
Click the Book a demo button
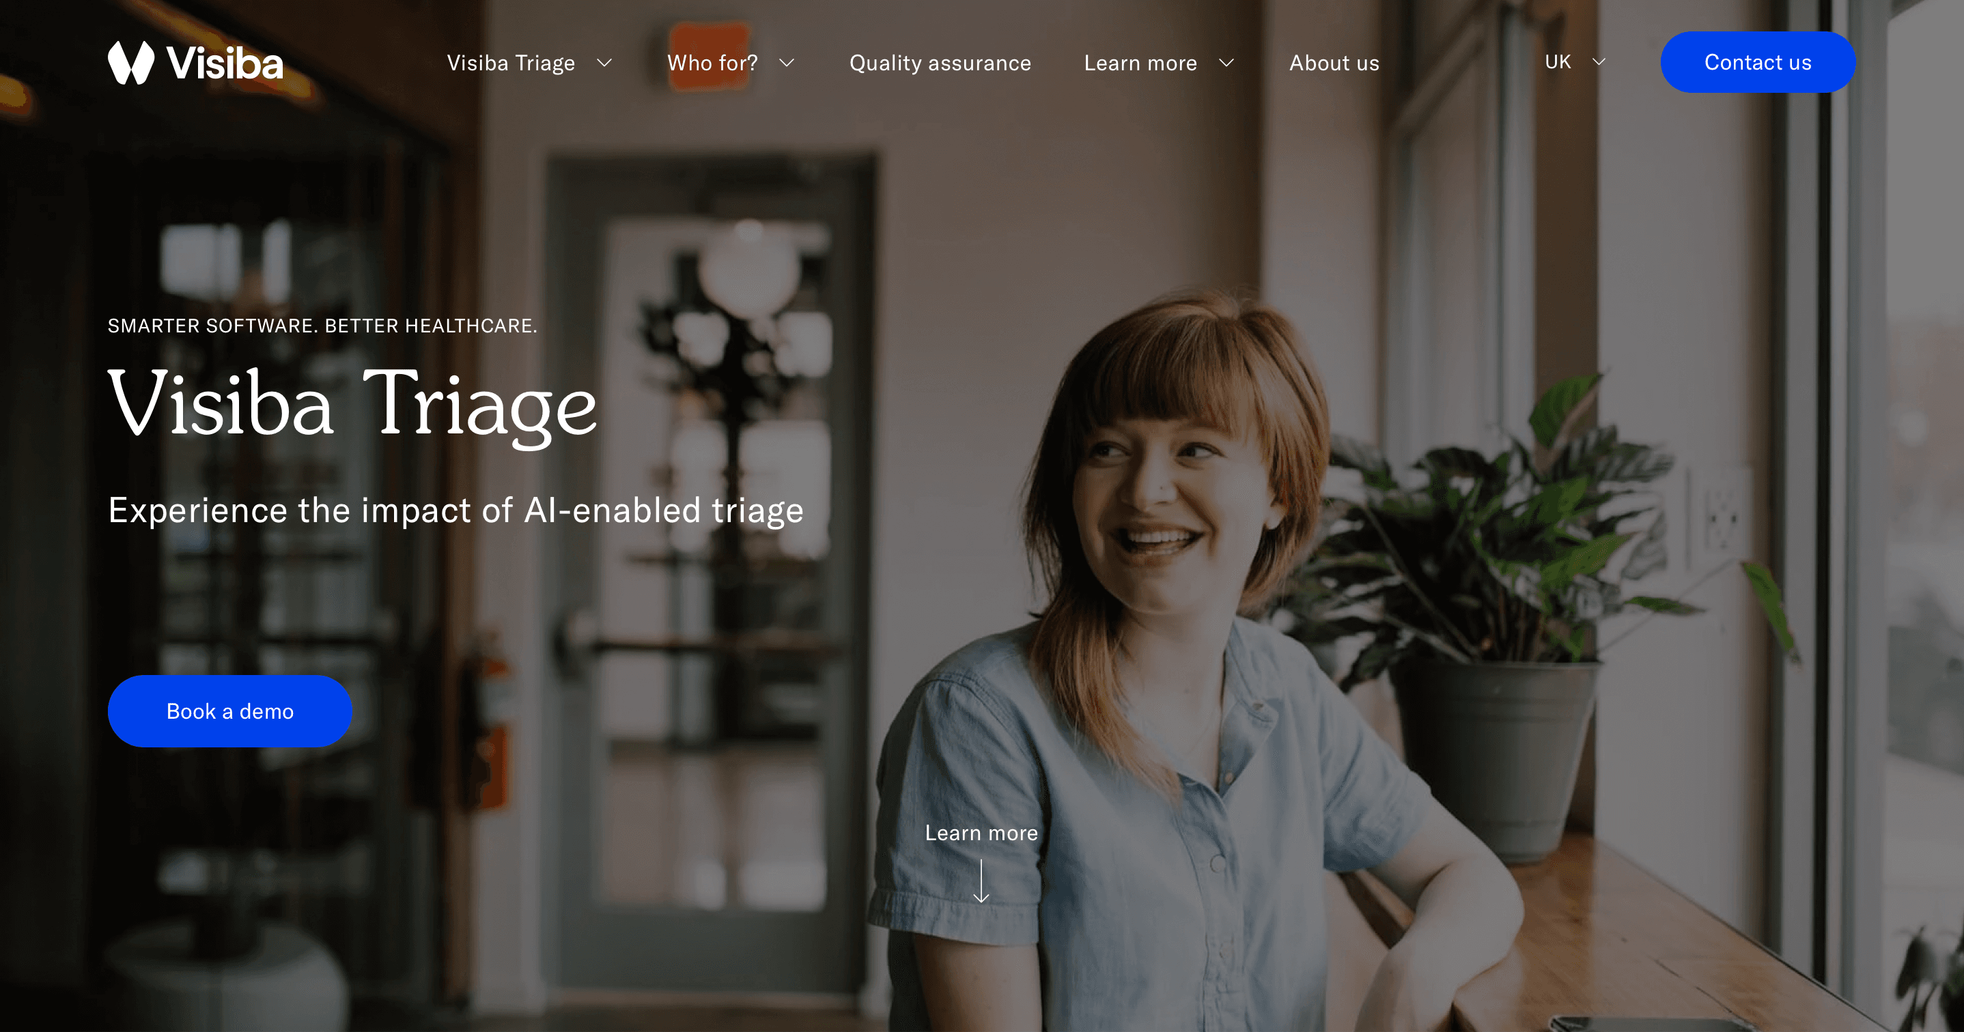(230, 710)
